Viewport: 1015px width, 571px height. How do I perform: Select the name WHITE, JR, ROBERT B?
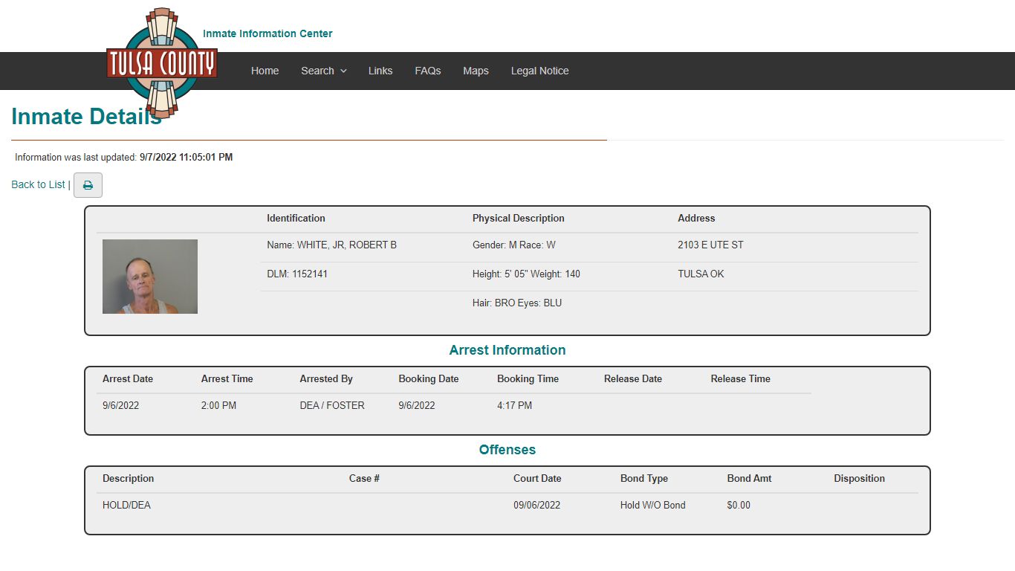(347, 245)
